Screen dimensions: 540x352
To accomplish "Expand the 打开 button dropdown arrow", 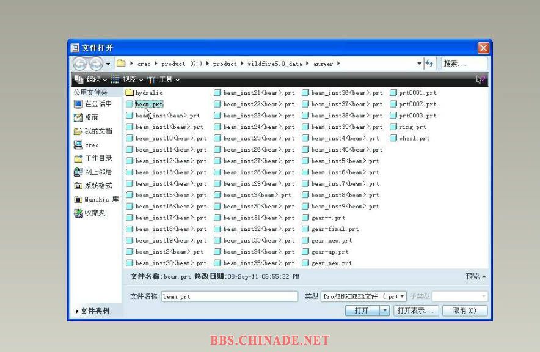I will click(385, 310).
